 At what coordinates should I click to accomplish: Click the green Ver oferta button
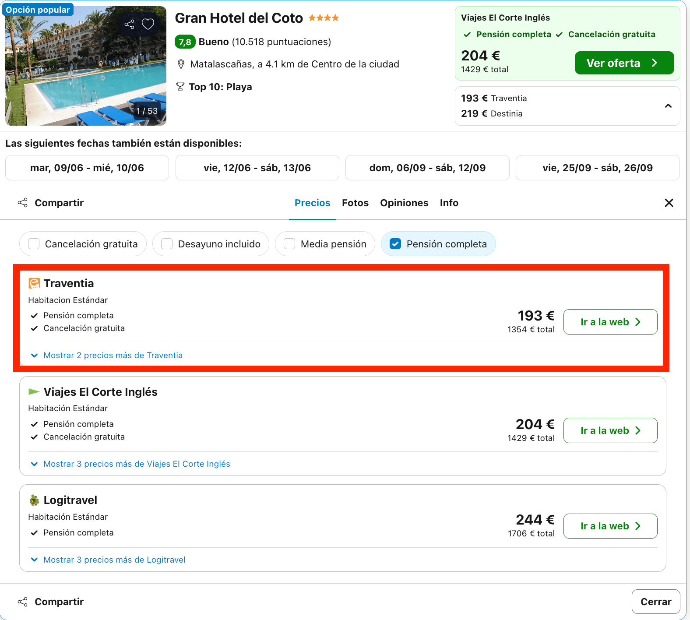click(x=624, y=63)
